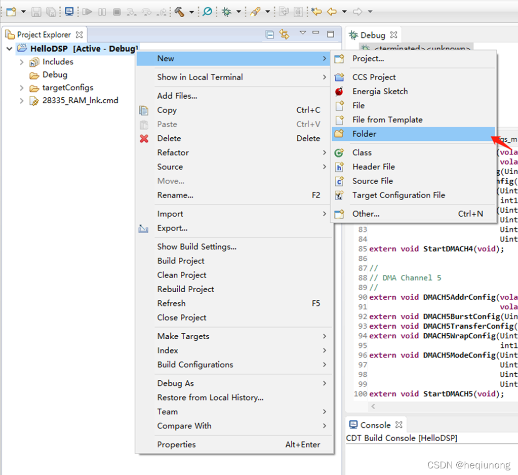Viewport: 518px width, 475px height.
Task: Select Project... in New submenu
Action: 413,58
